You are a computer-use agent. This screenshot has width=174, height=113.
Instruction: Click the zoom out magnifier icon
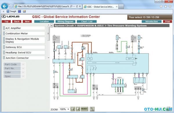78,109
